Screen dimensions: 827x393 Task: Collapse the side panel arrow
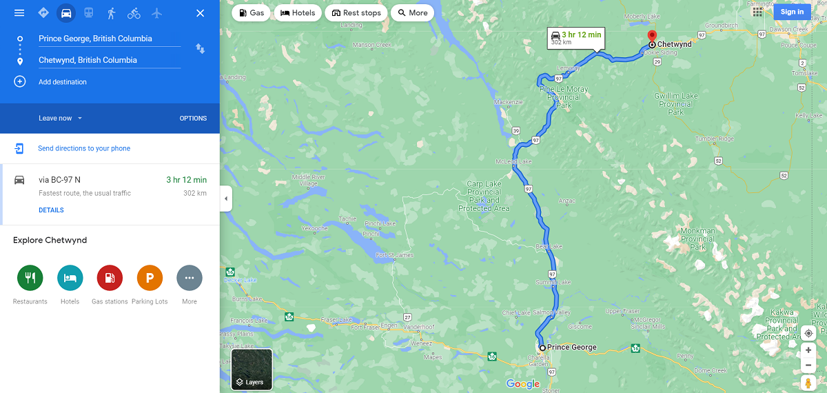coord(226,199)
